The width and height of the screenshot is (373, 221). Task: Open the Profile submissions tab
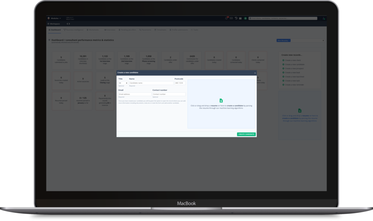pyautogui.click(x=179, y=30)
